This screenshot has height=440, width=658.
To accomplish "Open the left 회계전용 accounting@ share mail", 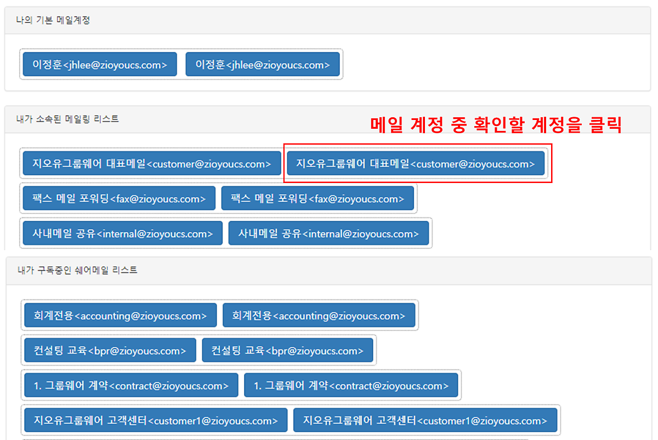I will tap(121, 316).
